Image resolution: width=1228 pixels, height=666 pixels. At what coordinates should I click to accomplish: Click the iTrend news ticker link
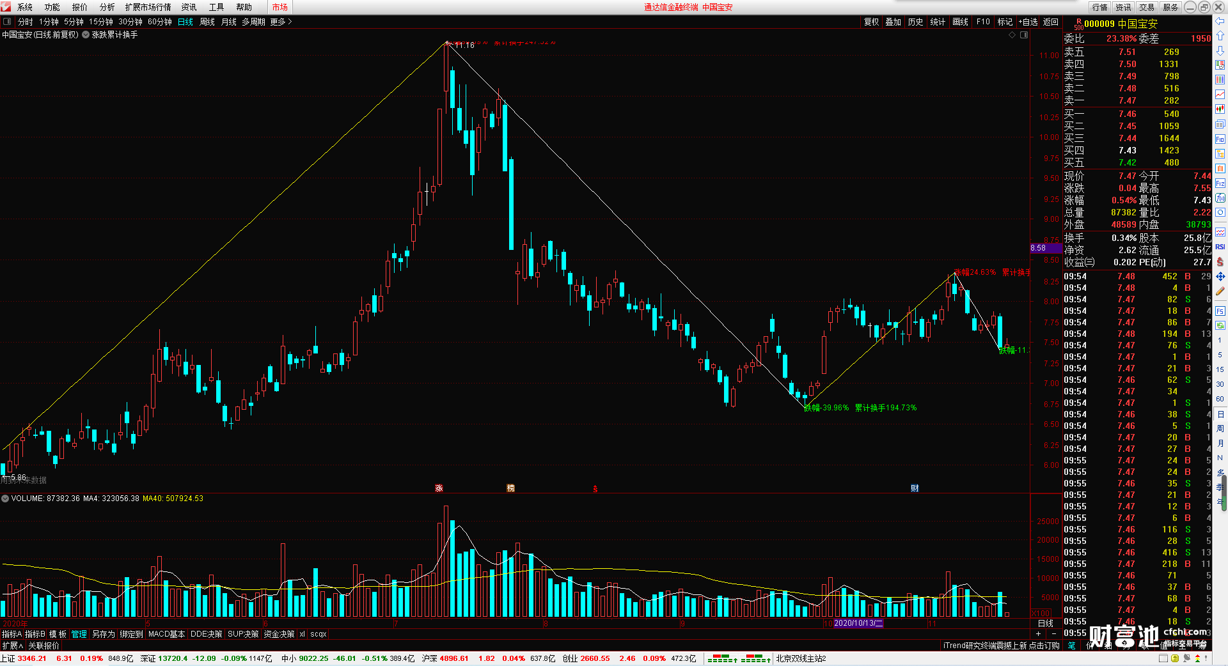pos(1001,646)
